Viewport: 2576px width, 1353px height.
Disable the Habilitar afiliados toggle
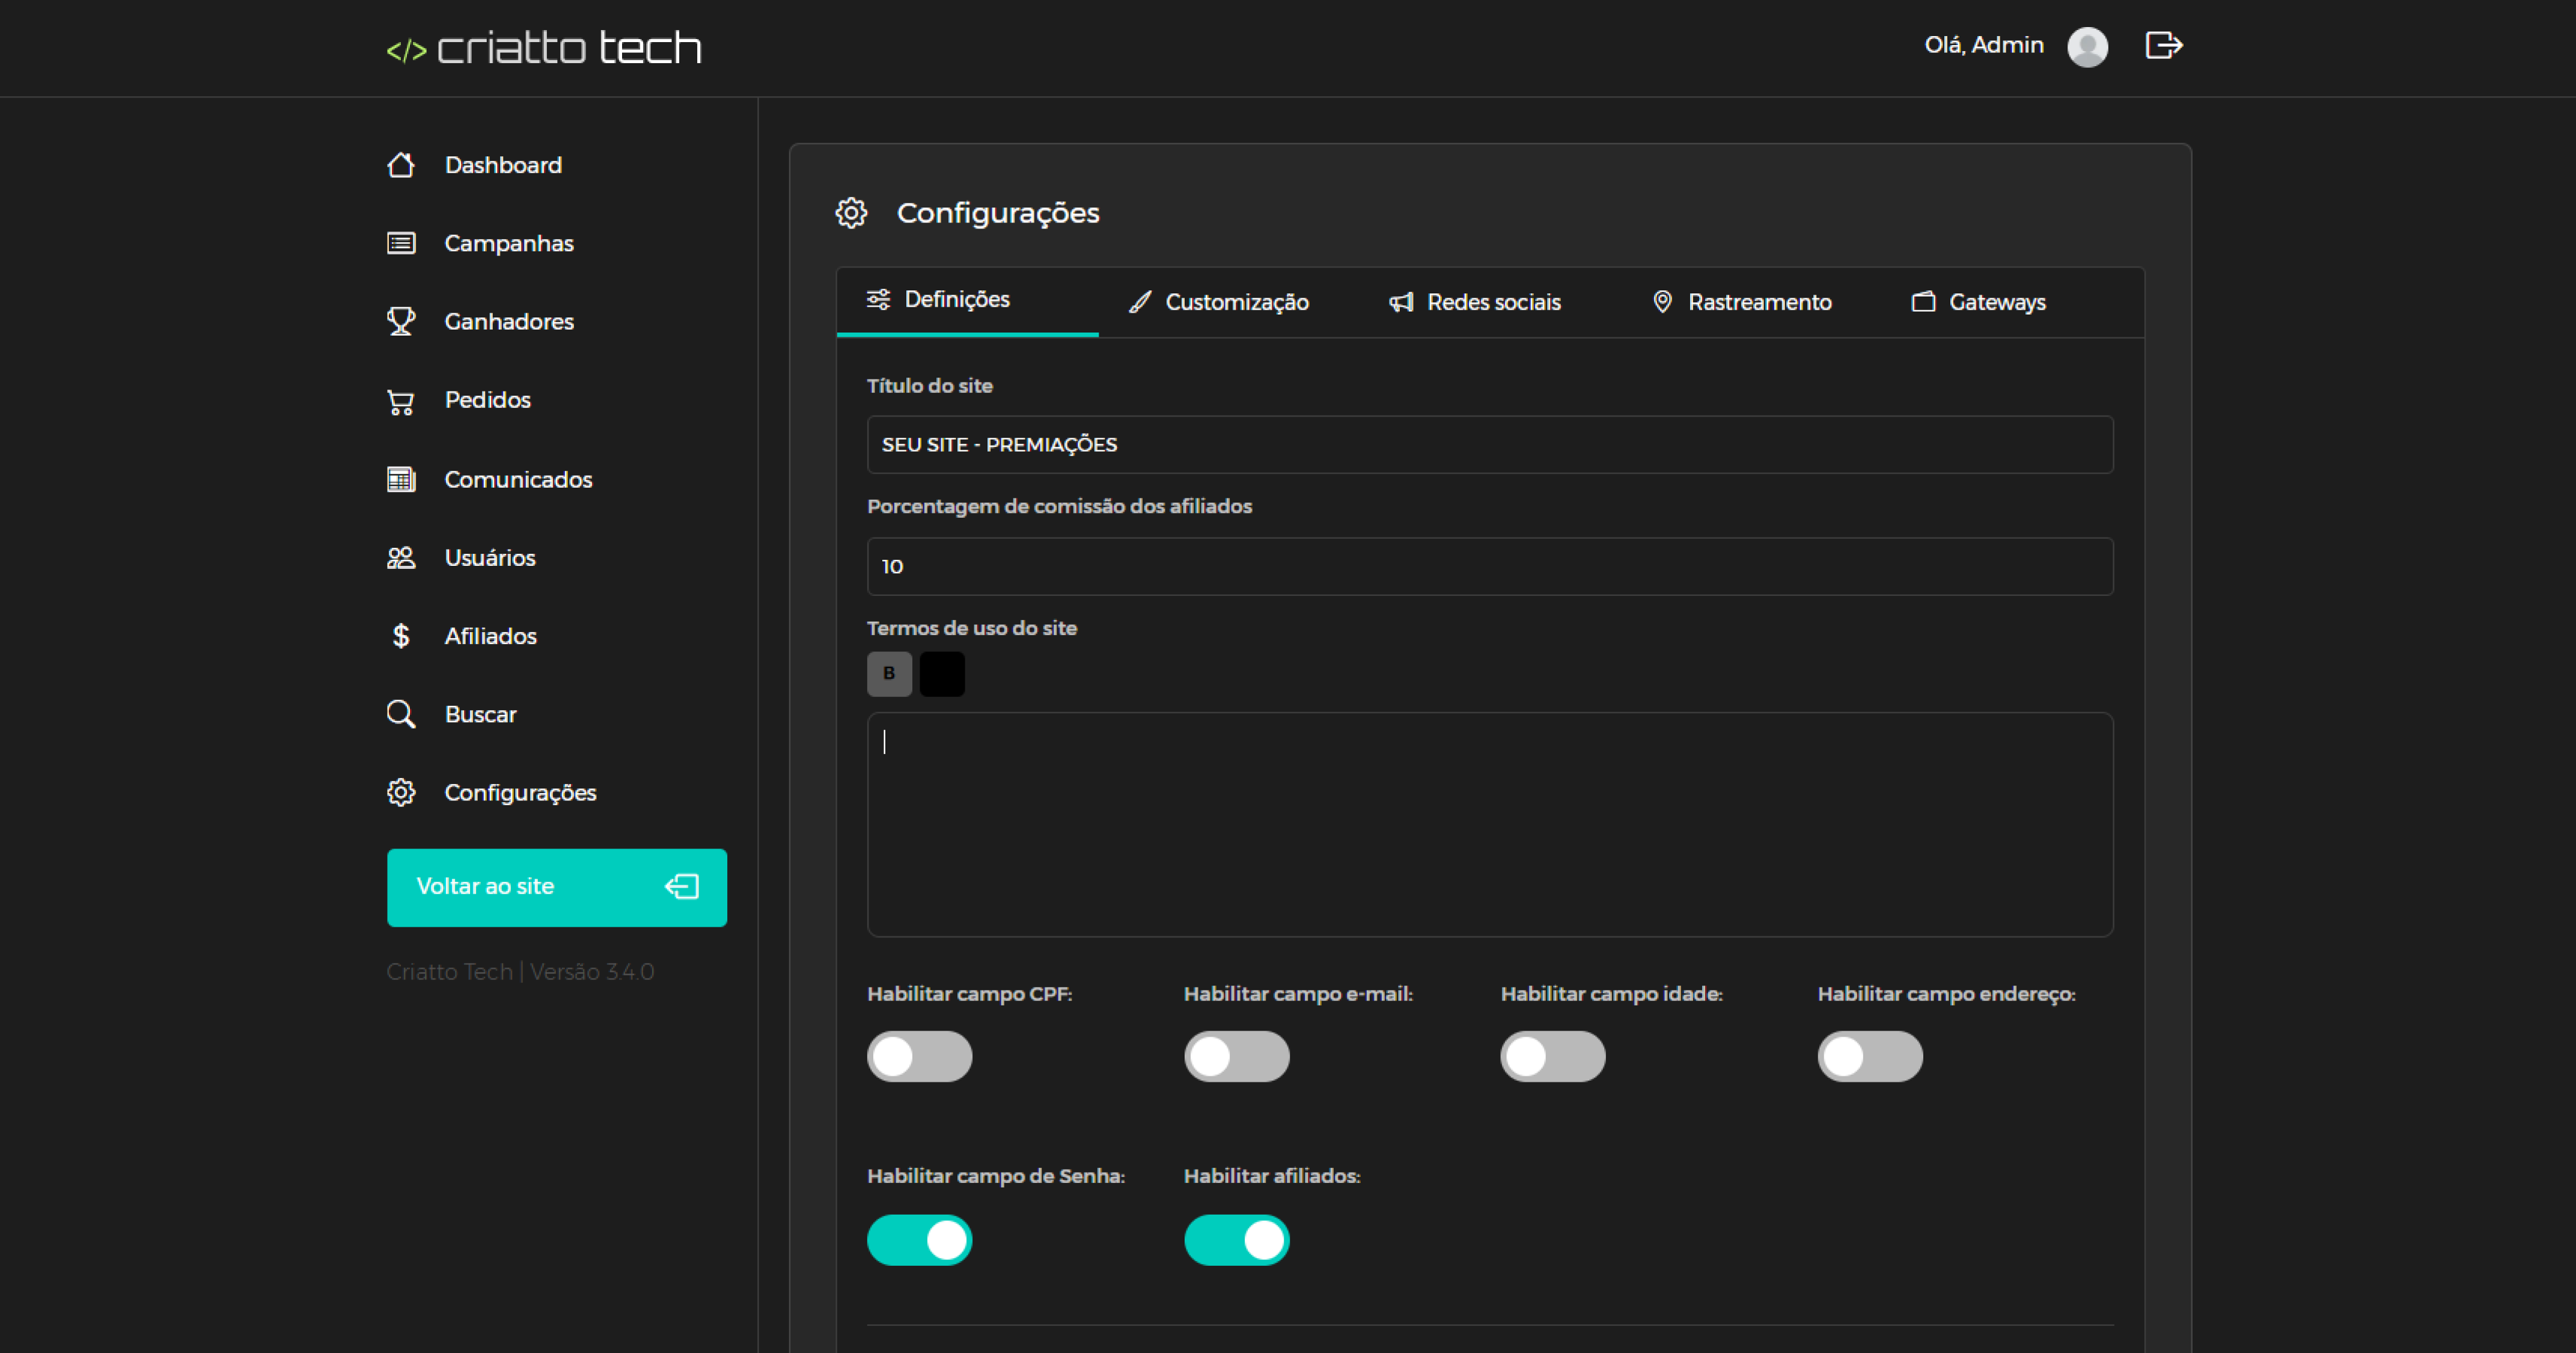pyautogui.click(x=1236, y=1241)
